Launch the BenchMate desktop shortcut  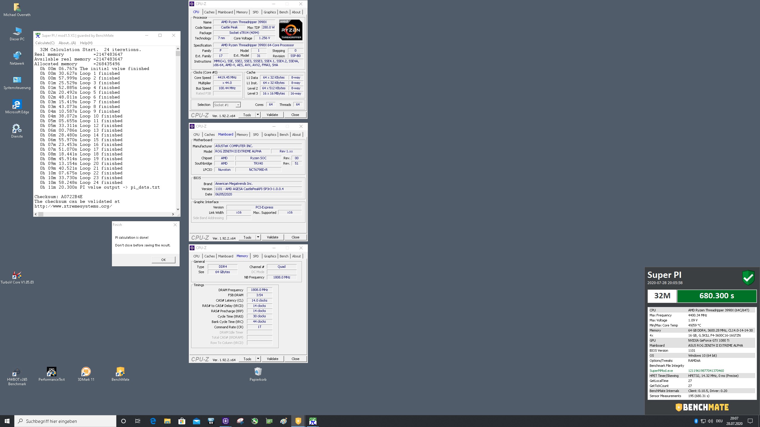tap(120, 374)
